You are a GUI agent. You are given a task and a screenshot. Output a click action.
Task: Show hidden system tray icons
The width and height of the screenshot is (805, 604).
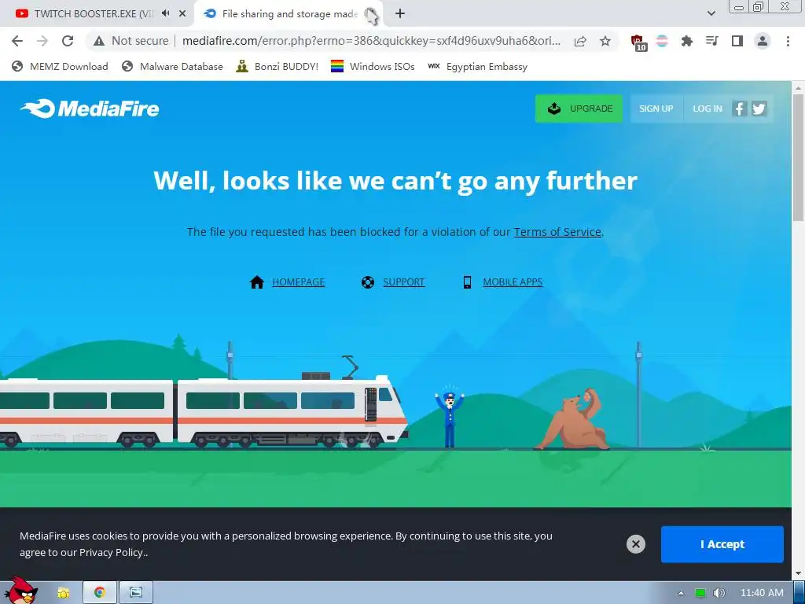681,593
